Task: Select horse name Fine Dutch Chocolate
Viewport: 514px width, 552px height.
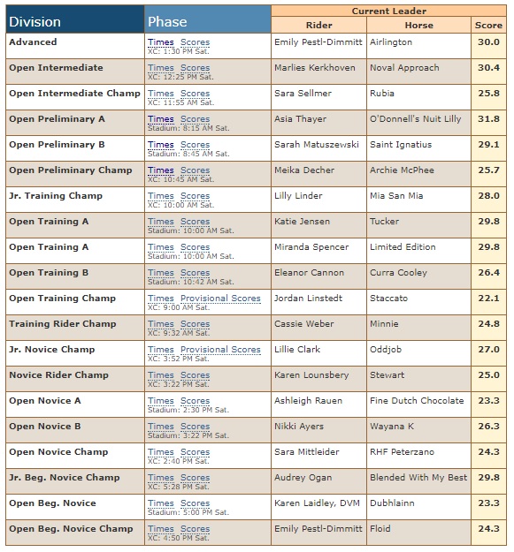Action: tap(417, 401)
